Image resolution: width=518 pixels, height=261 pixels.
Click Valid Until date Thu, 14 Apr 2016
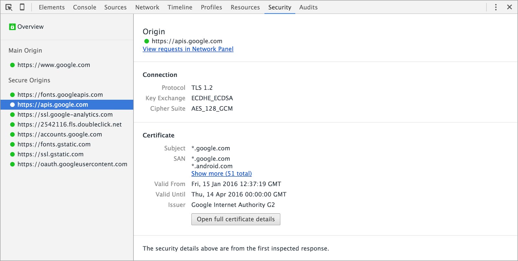239,194
